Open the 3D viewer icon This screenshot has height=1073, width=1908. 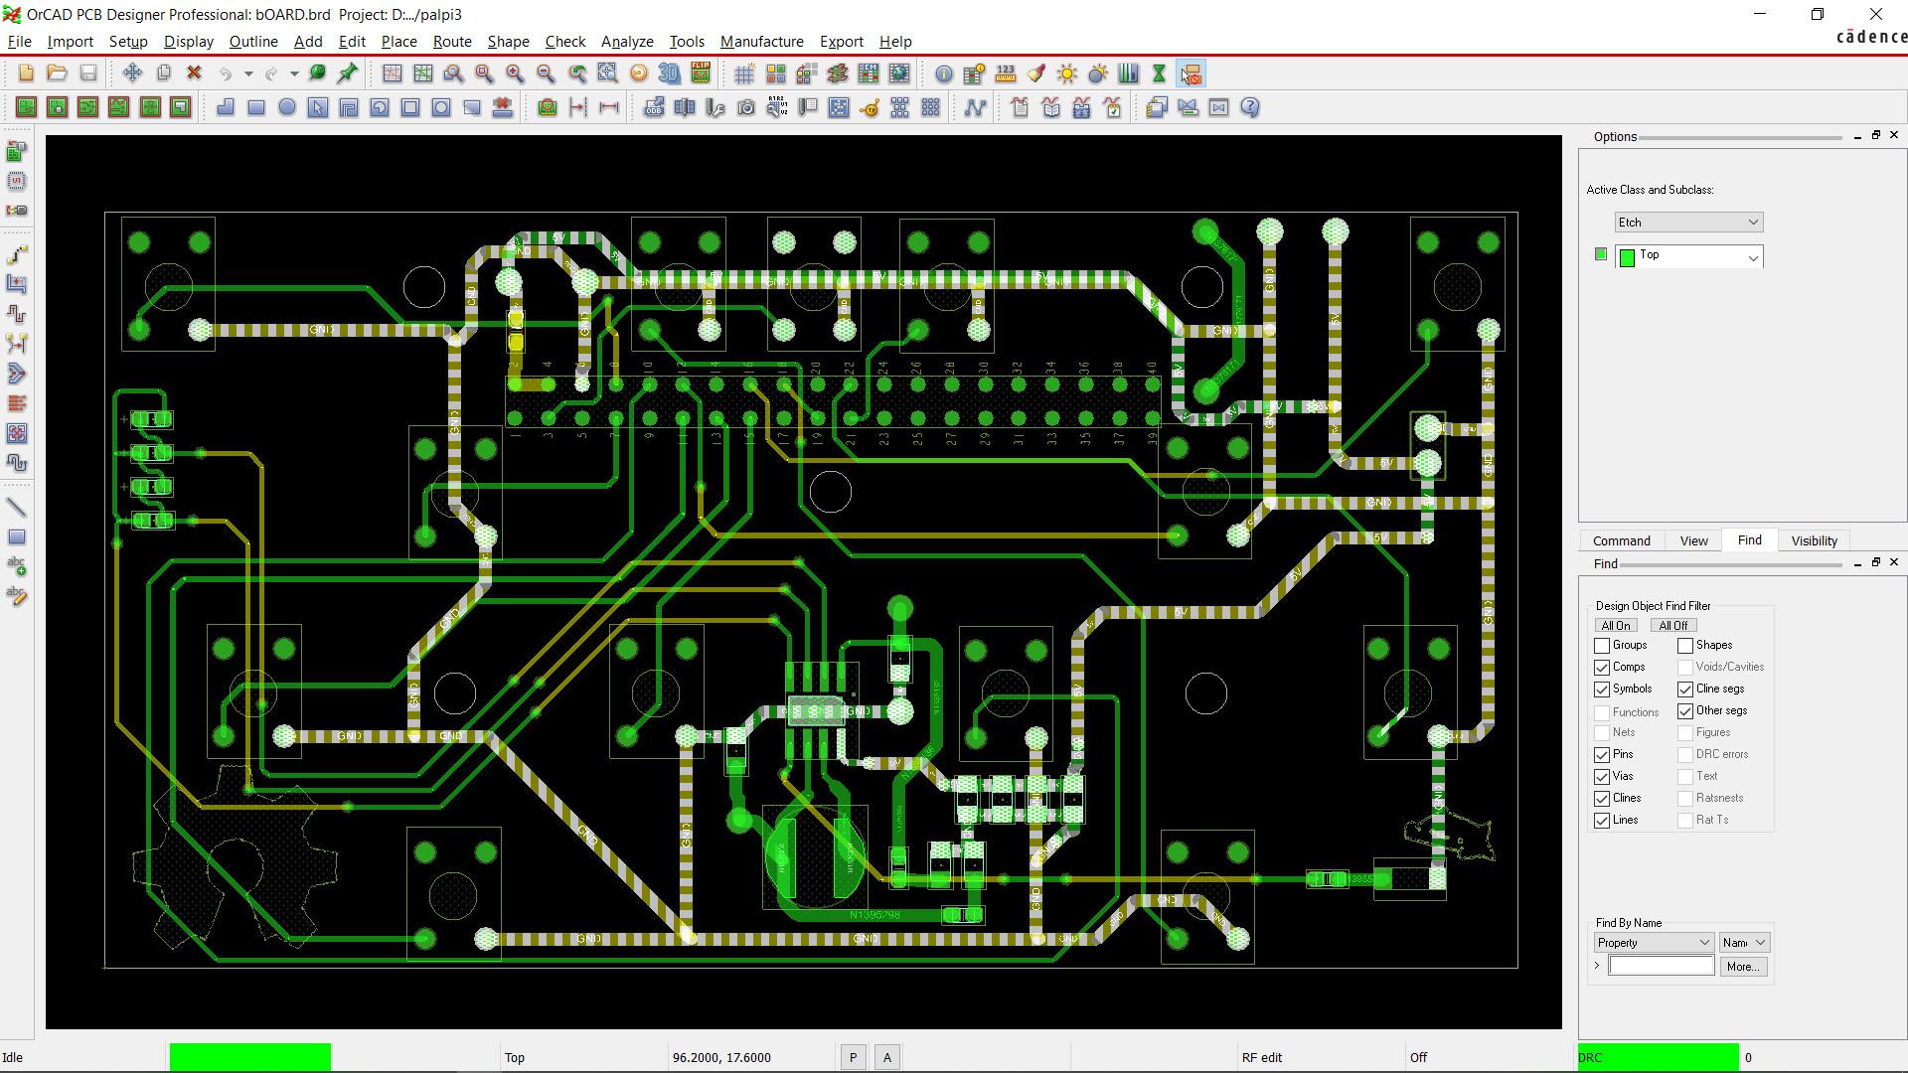(x=670, y=74)
